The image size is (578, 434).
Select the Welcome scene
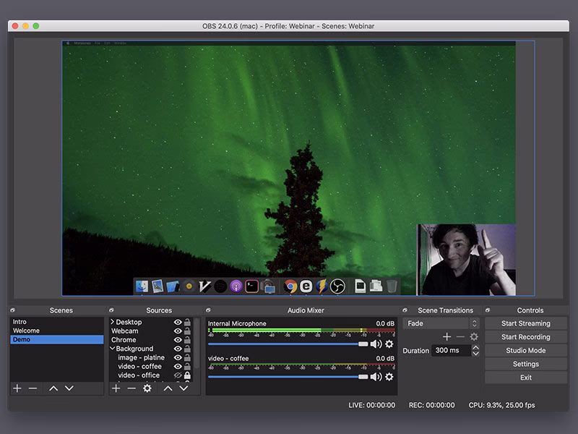pos(27,331)
